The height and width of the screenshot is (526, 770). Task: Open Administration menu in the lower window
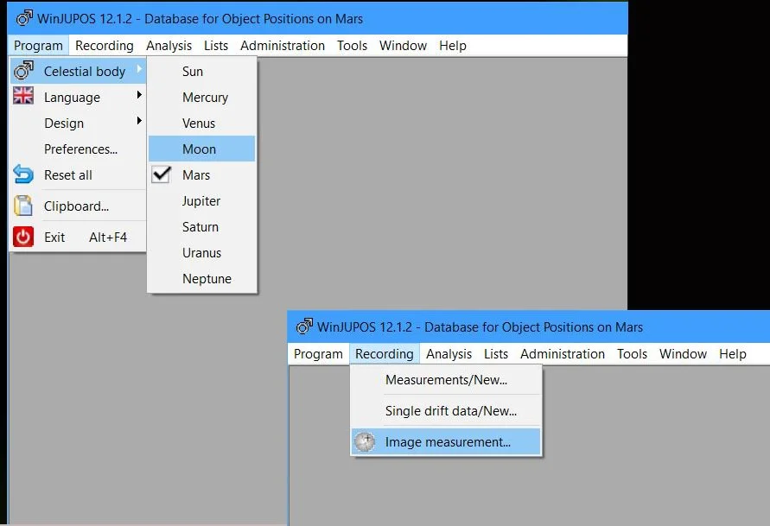coord(563,354)
